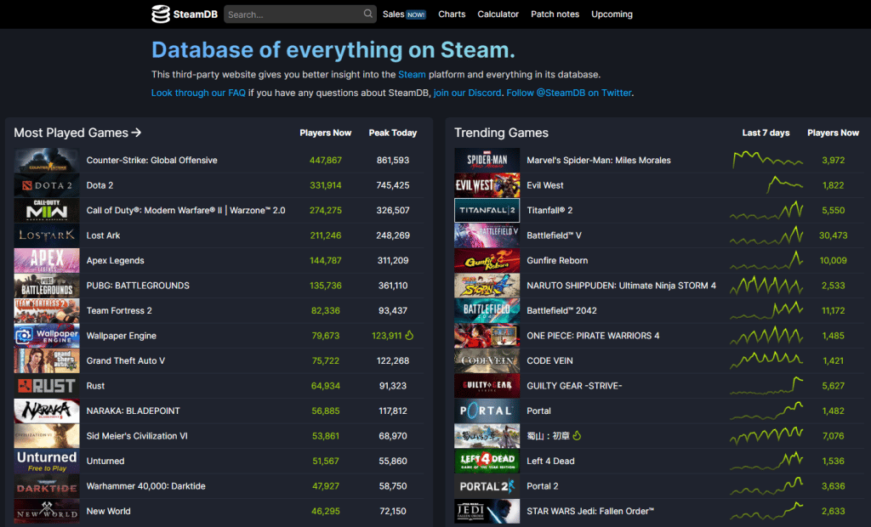
Task: Click the Marvel's Spider-Man: Miles Morales capsule icon
Action: [x=487, y=160]
